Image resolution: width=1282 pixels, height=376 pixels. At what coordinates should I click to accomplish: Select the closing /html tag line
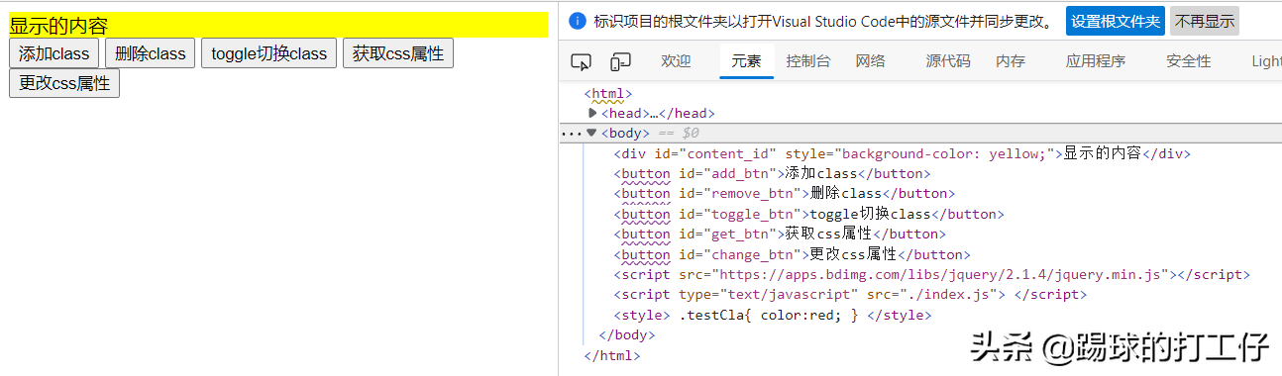click(612, 355)
